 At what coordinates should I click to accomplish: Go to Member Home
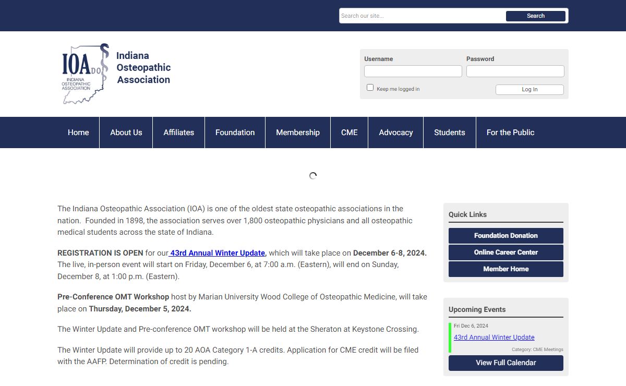click(x=506, y=269)
